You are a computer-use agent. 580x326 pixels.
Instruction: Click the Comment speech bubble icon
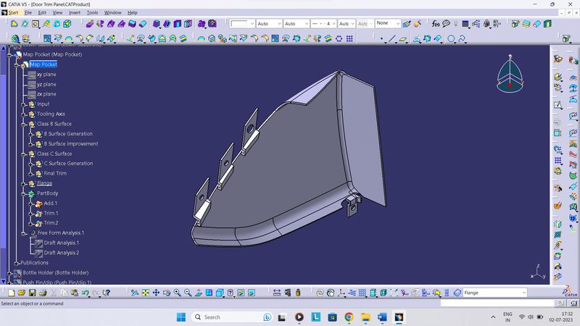[x=446, y=24]
